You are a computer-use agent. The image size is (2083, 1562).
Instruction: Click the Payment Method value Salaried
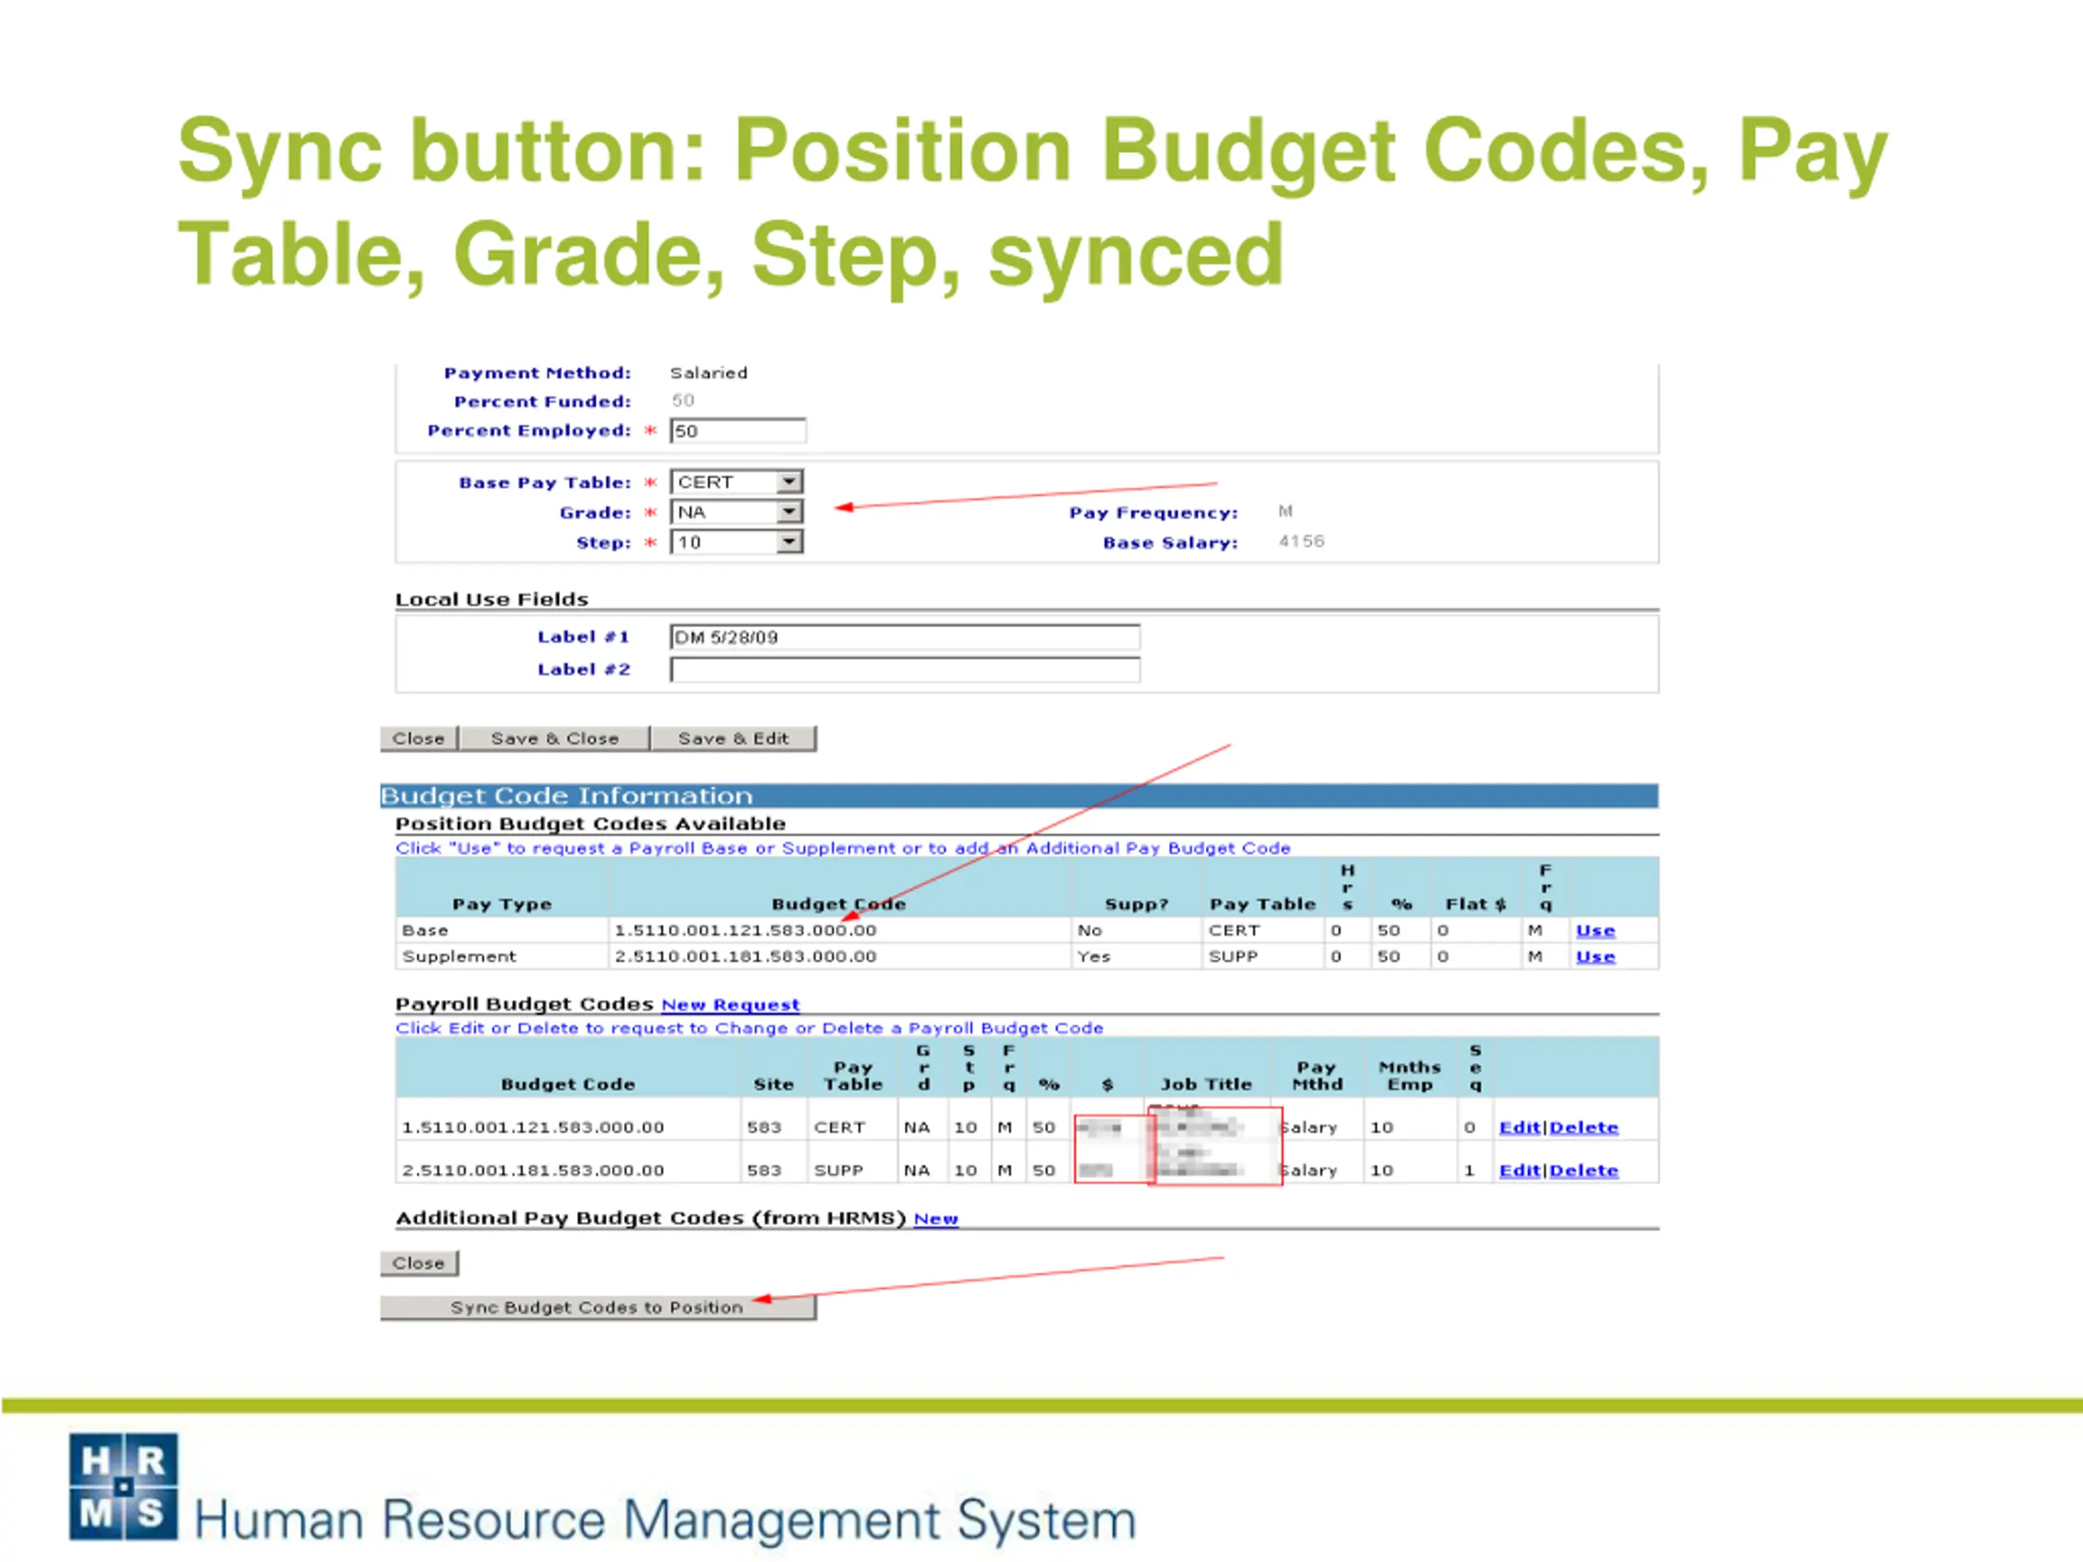pos(709,373)
